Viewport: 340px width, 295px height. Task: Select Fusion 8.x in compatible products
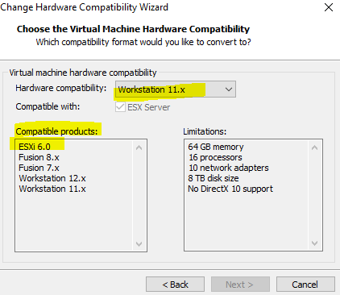[x=39, y=157]
